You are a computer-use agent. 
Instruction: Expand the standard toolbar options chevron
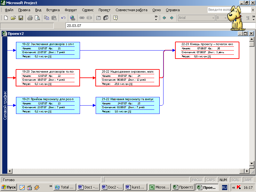156,18
